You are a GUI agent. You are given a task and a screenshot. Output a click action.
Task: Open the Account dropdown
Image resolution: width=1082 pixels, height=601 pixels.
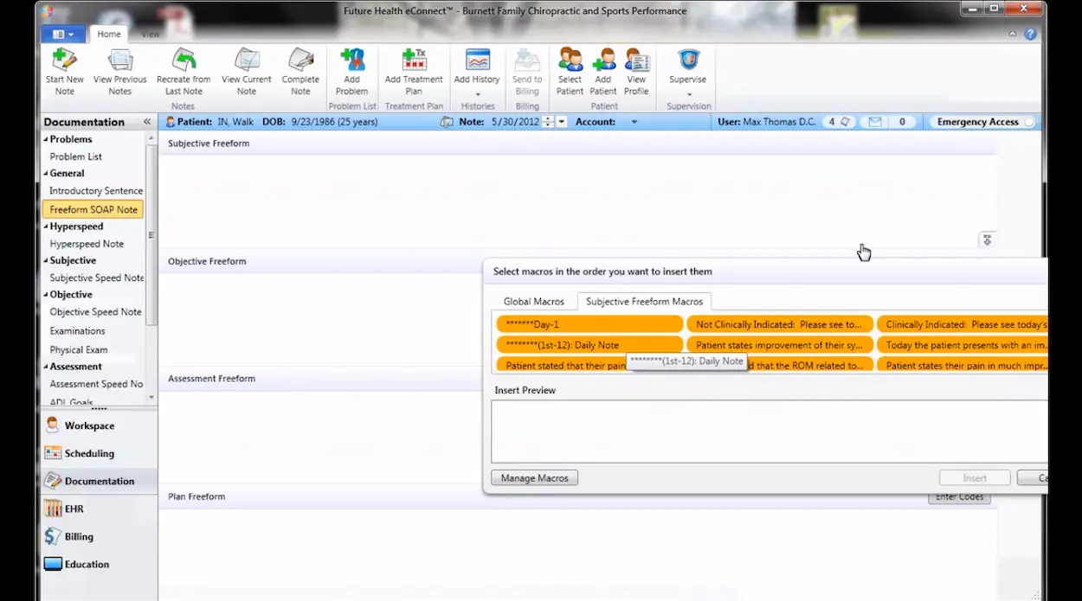point(634,121)
